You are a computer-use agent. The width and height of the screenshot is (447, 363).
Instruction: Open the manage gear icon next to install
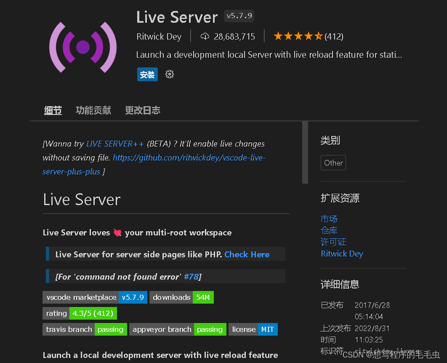[x=170, y=75]
